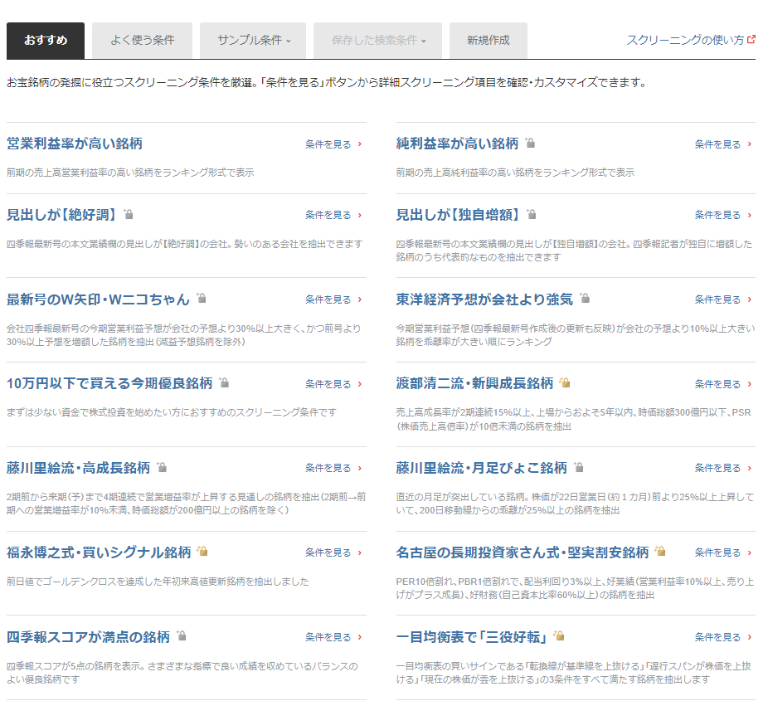Click lock icon beside 純利益率が高い銘柄
The image size is (768, 701).
(x=530, y=144)
